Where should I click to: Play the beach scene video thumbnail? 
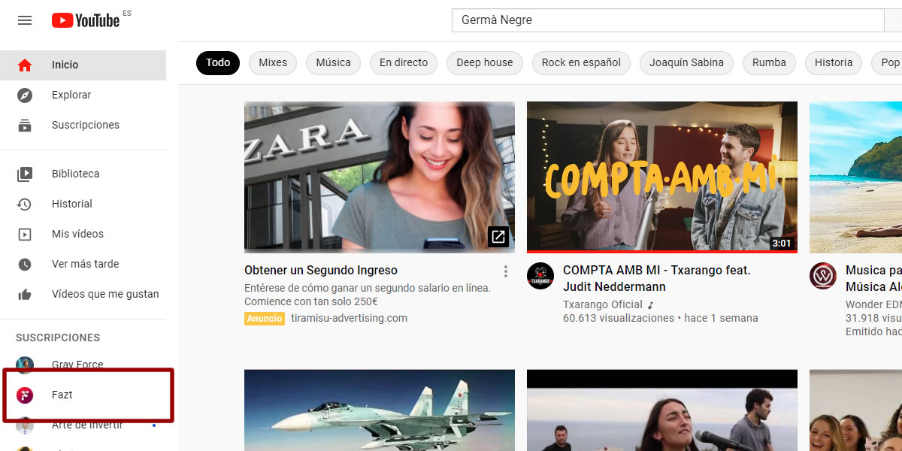pyautogui.click(x=855, y=177)
